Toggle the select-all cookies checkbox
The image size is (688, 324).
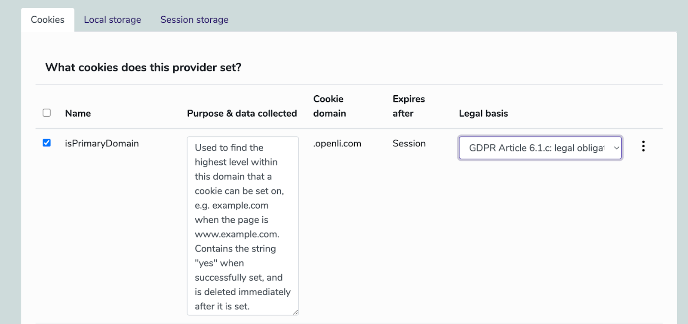click(47, 113)
